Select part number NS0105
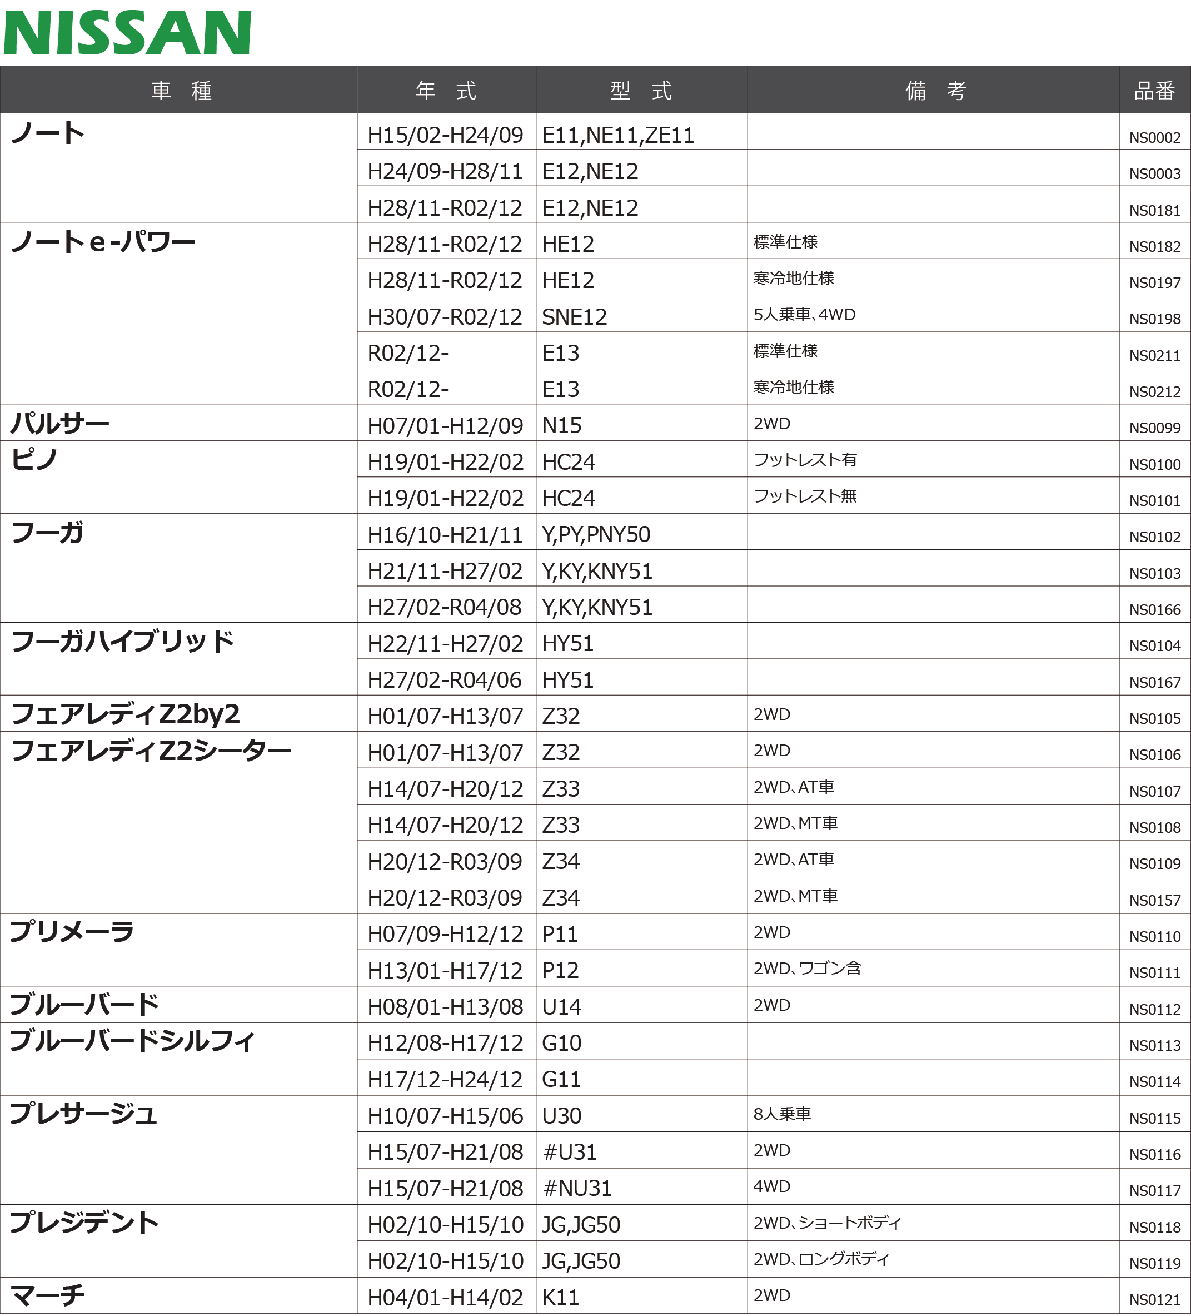This screenshot has width=1191, height=1316. point(1154,719)
